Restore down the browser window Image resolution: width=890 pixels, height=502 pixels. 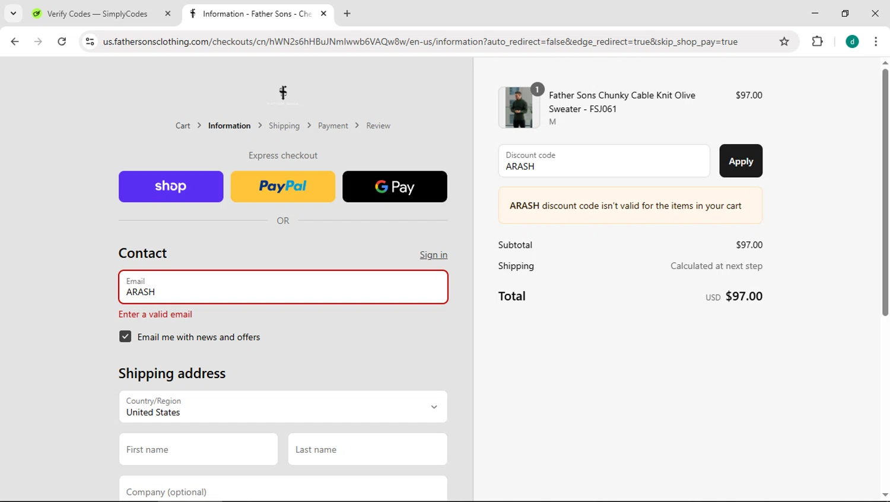coord(845,13)
